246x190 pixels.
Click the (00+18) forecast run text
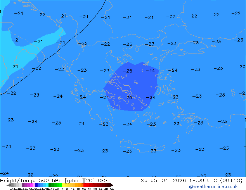[x=231, y=181]
